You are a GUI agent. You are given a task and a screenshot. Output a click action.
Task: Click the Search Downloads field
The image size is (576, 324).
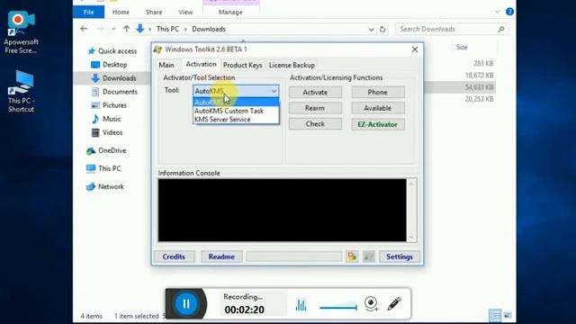click(452, 29)
